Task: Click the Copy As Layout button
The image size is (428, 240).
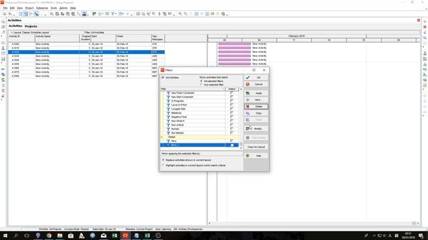Action: 256,147
